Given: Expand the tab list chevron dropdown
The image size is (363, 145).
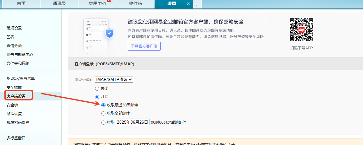Looking at the screenshot, I should pyautogui.click(x=197, y=5).
